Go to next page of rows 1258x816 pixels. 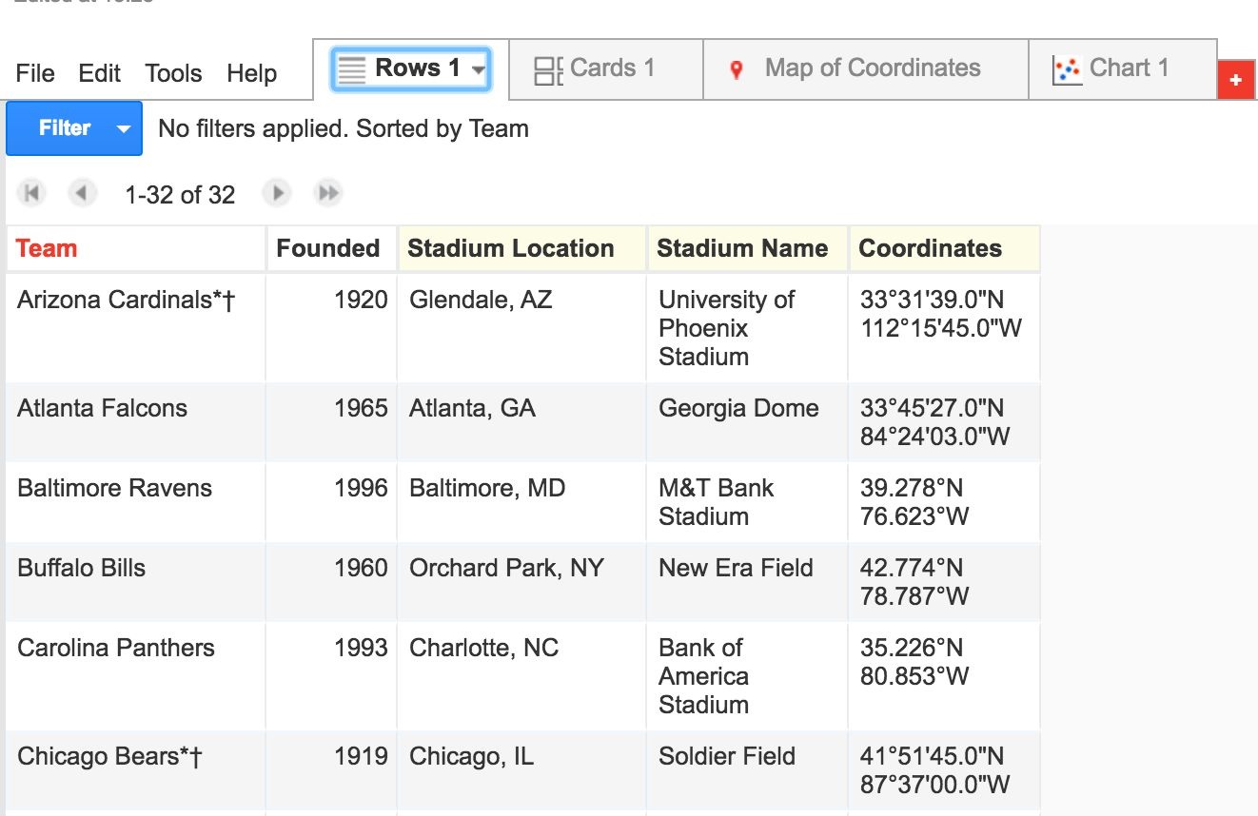[x=277, y=194]
